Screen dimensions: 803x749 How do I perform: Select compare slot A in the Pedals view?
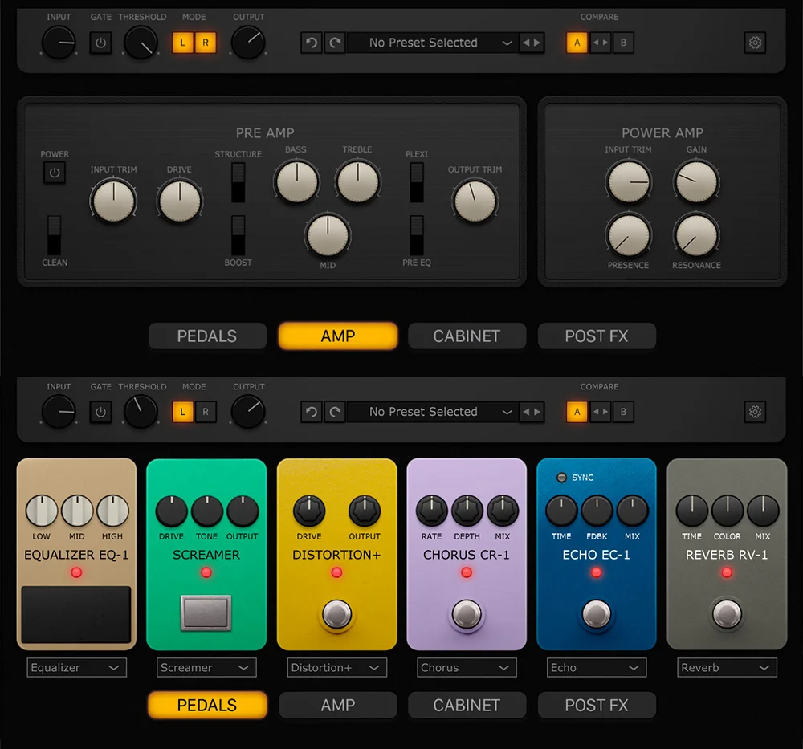pyautogui.click(x=577, y=412)
